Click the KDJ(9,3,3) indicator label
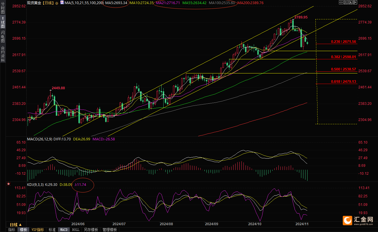This screenshot has width=378, height=232. pyautogui.click(x=35, y=185)
